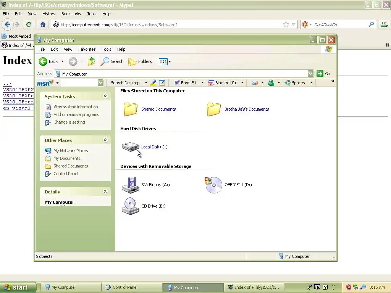Screen dimensions: 391x293
Task: Go to Shared Documents in Other Places
Action: pyautogui.click(x=71, y=166)
